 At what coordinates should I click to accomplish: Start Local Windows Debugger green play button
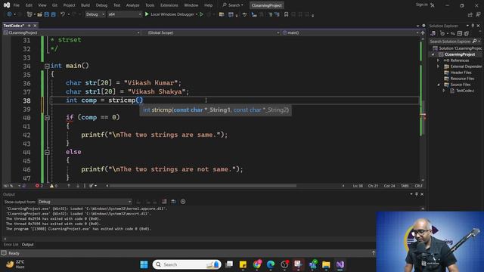point(147,14)
